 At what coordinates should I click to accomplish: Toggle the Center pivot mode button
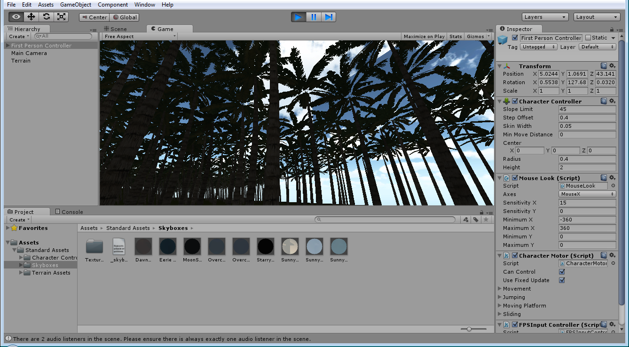point(94,17)
